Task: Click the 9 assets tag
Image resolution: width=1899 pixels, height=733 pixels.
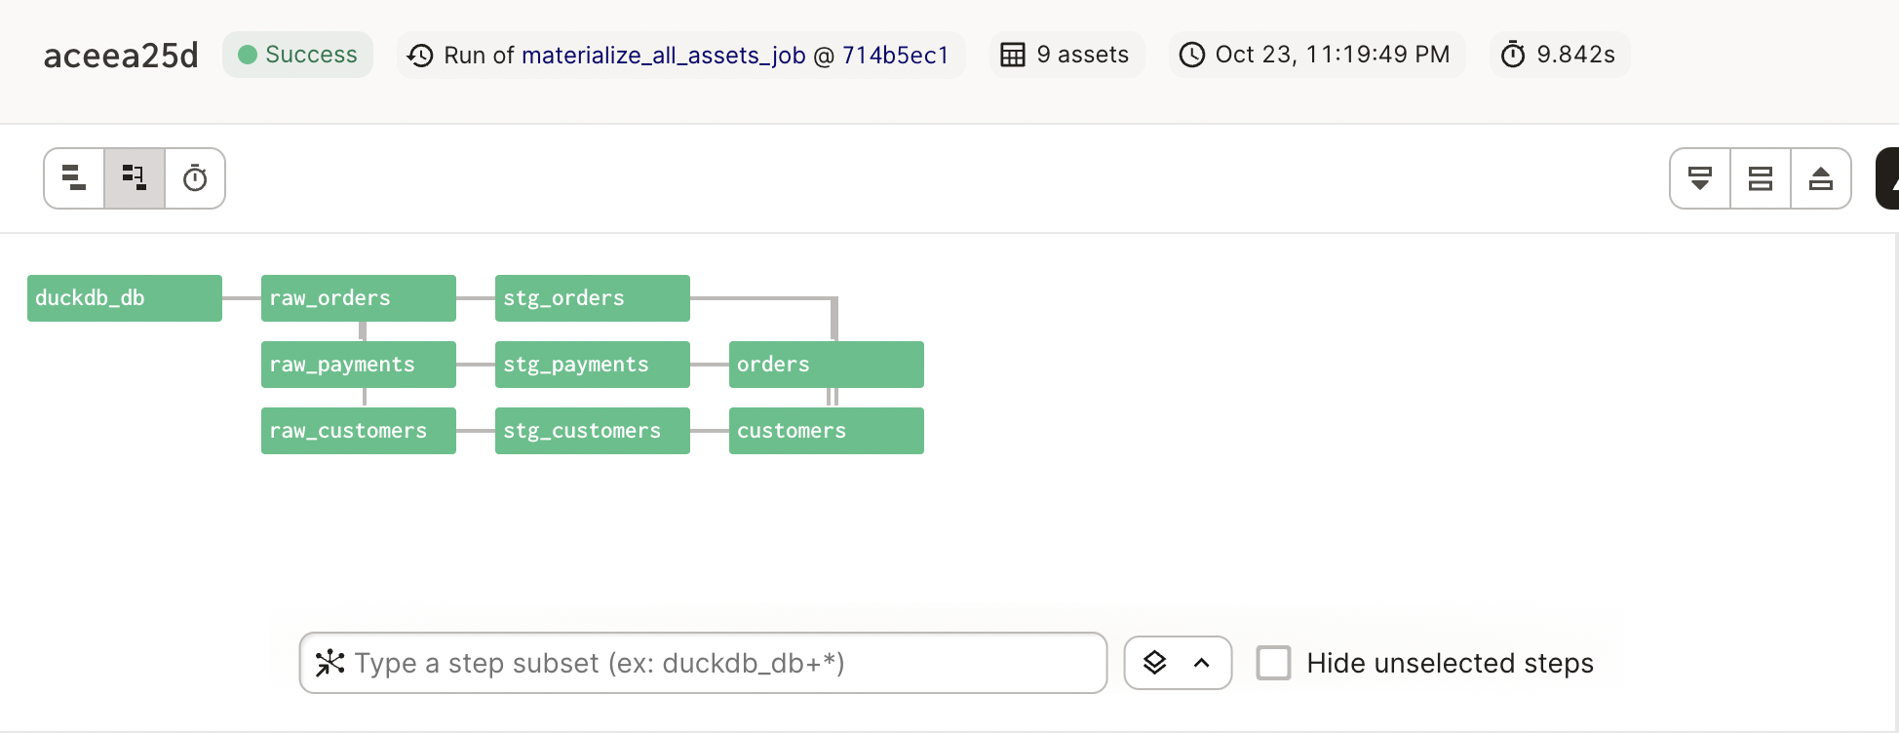Action: point(1066,55)
